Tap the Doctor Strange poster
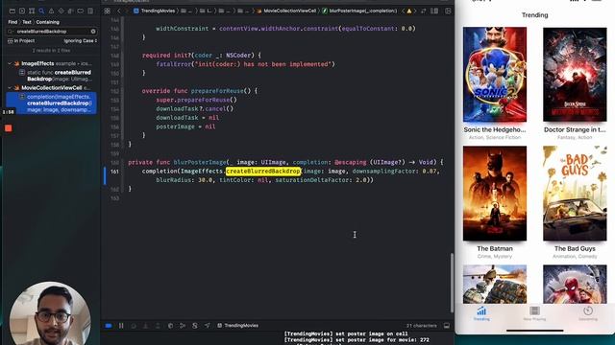The height and width of the screenshot is (345, 615). 575,75
